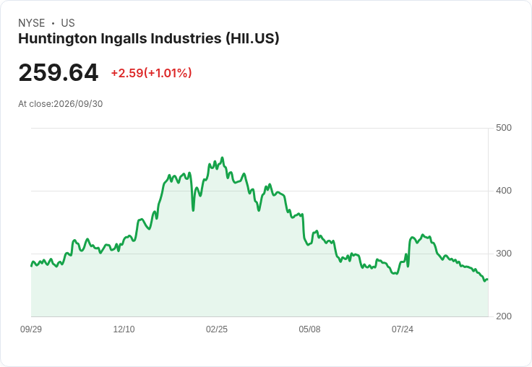Click the highest peak of the price line
Viewport: 532px width, 367px height.
(x=222, y=157)
